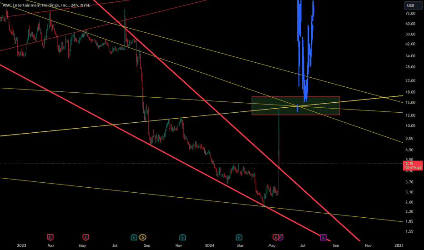
Task: Open the green earnings marker near Mar 2024
Action: click(x=239, y=237)
